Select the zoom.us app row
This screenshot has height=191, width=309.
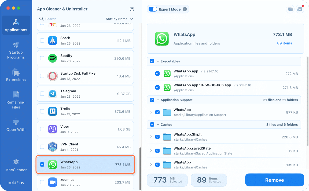click(x=85, y=182)
